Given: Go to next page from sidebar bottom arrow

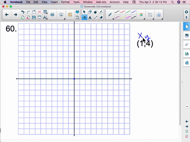Looking at the screenshot, I should pyautogui.click(x=187, y=127).
